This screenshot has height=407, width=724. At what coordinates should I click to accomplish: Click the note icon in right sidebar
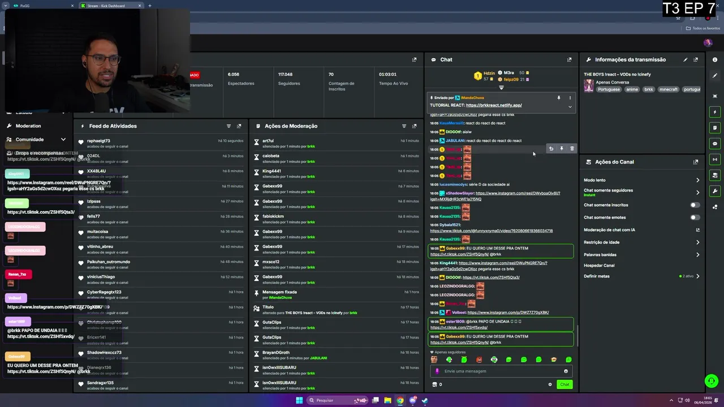click(715, 128)
